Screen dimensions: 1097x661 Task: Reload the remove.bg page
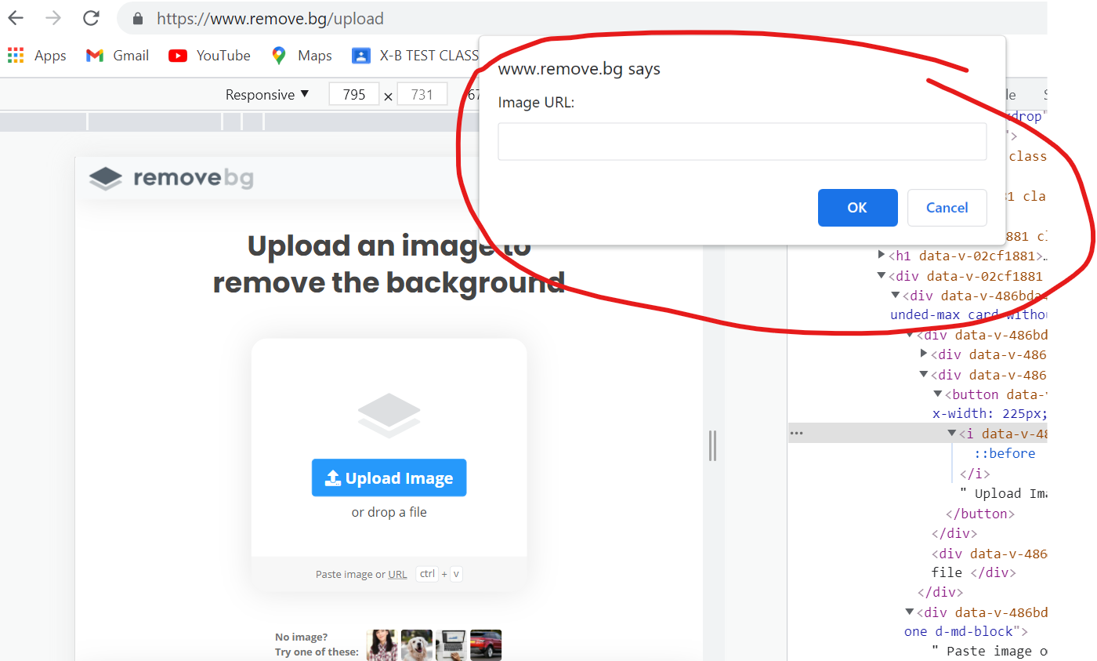[x=91, y=18]
